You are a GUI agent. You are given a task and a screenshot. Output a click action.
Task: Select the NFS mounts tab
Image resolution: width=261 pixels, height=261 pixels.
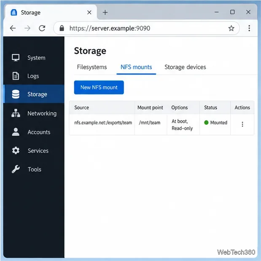click(x=136, y=67)
